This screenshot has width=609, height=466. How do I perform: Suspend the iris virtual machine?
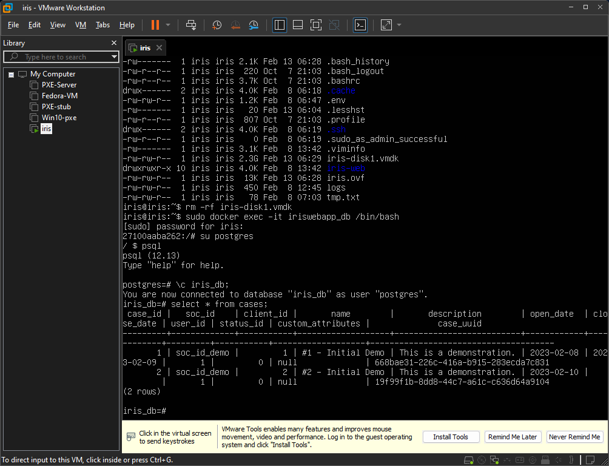[156, 25]
